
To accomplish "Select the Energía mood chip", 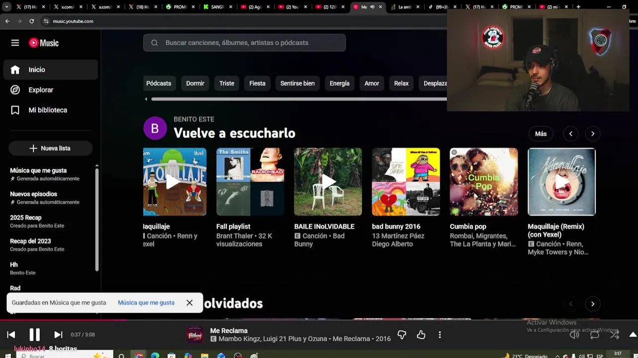I will (x=340, y=84).
